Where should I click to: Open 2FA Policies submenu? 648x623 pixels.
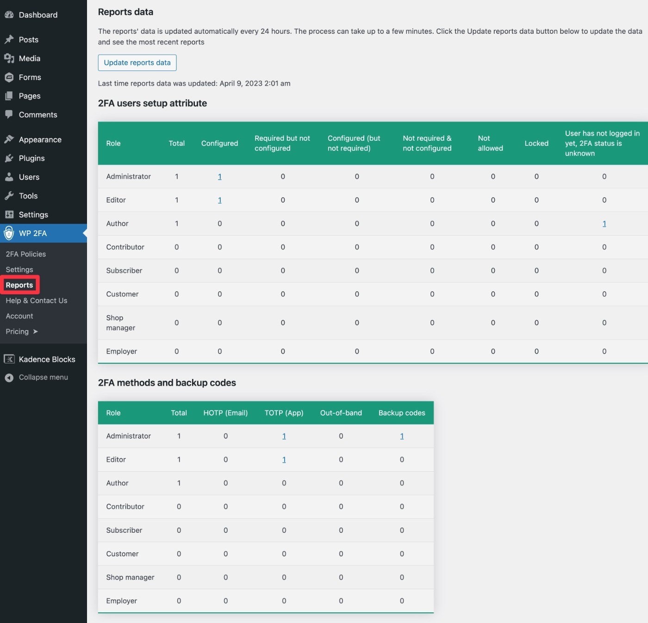click(26, 254)
